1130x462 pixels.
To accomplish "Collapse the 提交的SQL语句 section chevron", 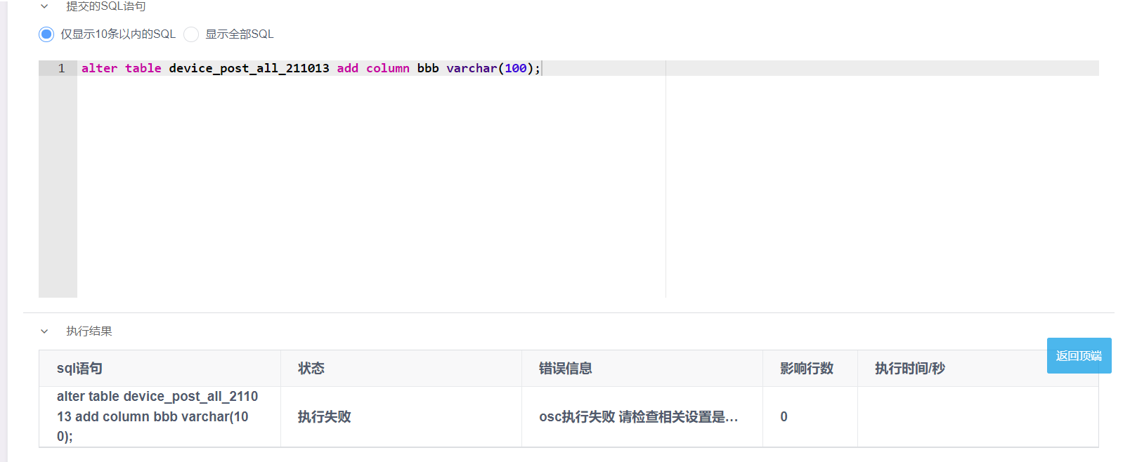I will pos(44,6).
